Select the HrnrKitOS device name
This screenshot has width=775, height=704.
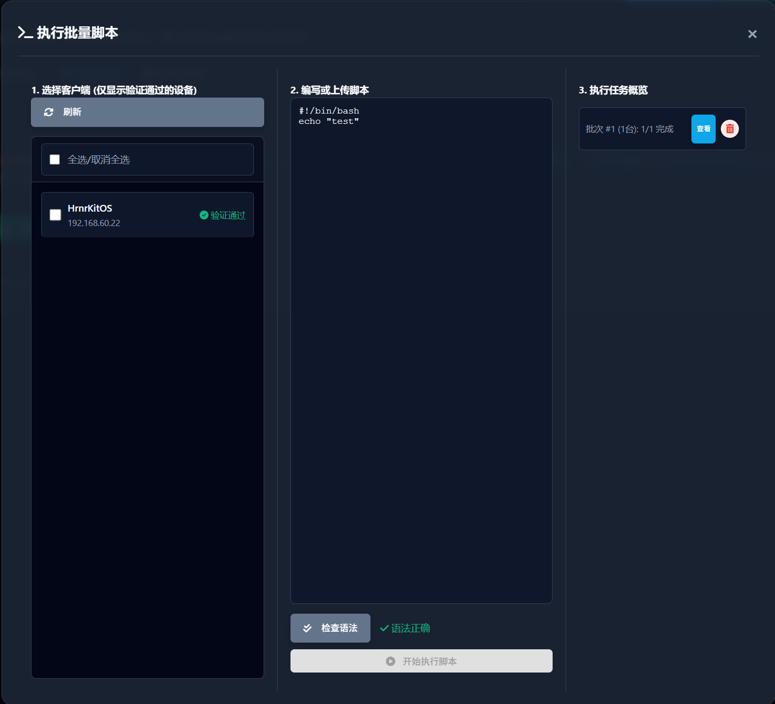90,208
